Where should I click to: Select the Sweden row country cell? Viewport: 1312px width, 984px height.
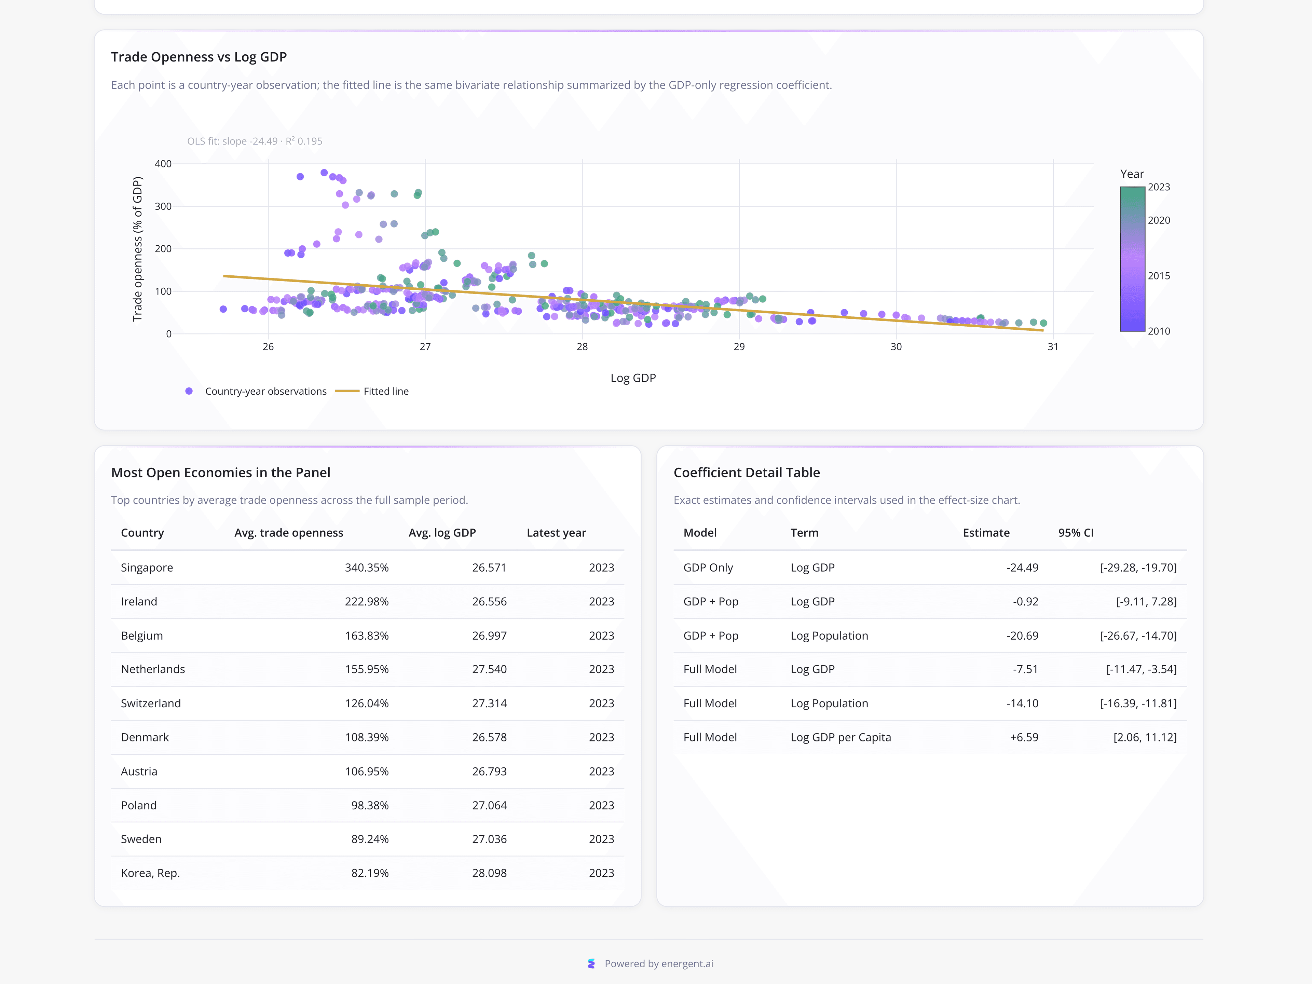(x=141, y=839)
